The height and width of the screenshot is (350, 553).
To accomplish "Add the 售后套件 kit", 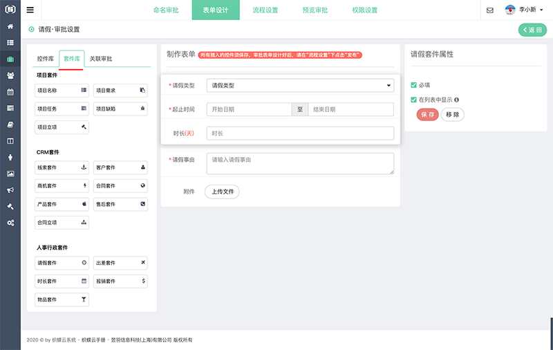I will pyautogui.click(x=120, y=204).
